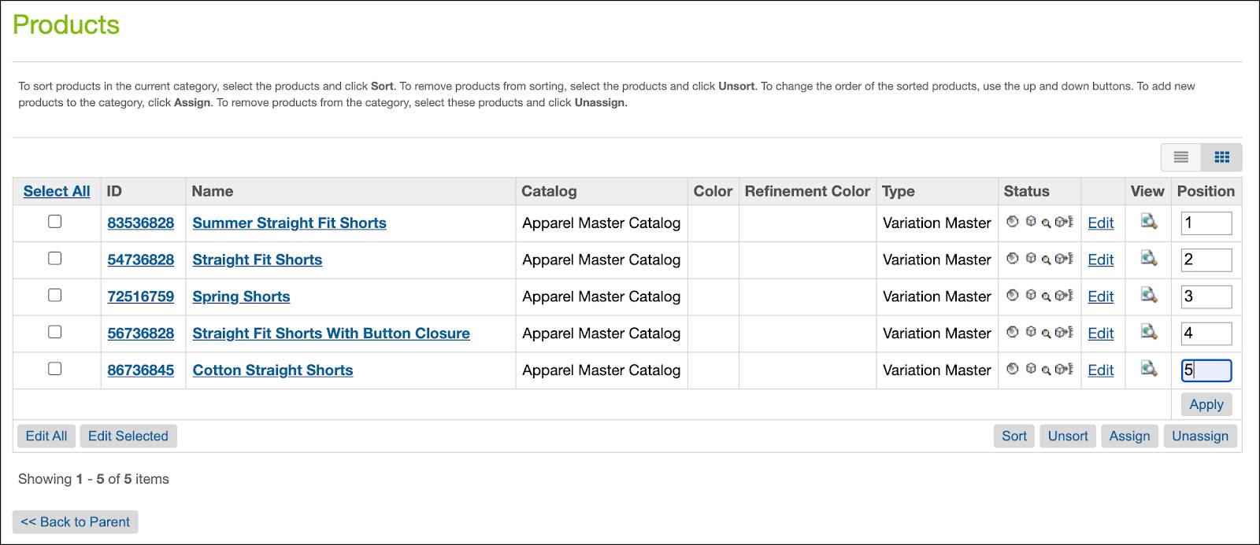Click cube-arrow status icon in 56736828 row
Image resolution: width=1260 pixels, height=545 pixels.
1064,333
